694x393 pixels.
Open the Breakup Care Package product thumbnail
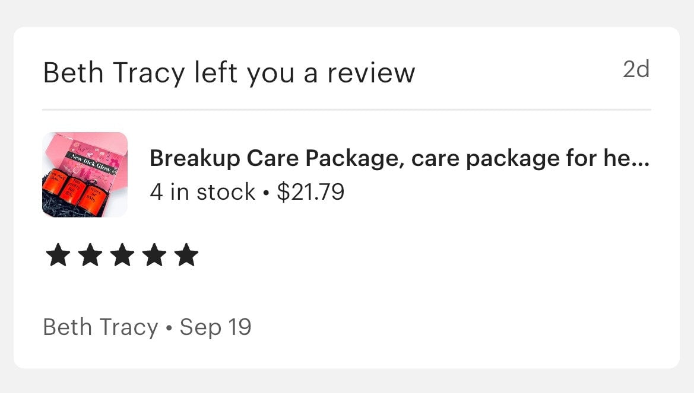85,175
